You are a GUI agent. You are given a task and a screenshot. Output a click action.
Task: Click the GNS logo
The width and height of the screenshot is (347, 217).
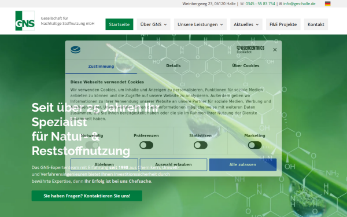(x=25, y=21)
